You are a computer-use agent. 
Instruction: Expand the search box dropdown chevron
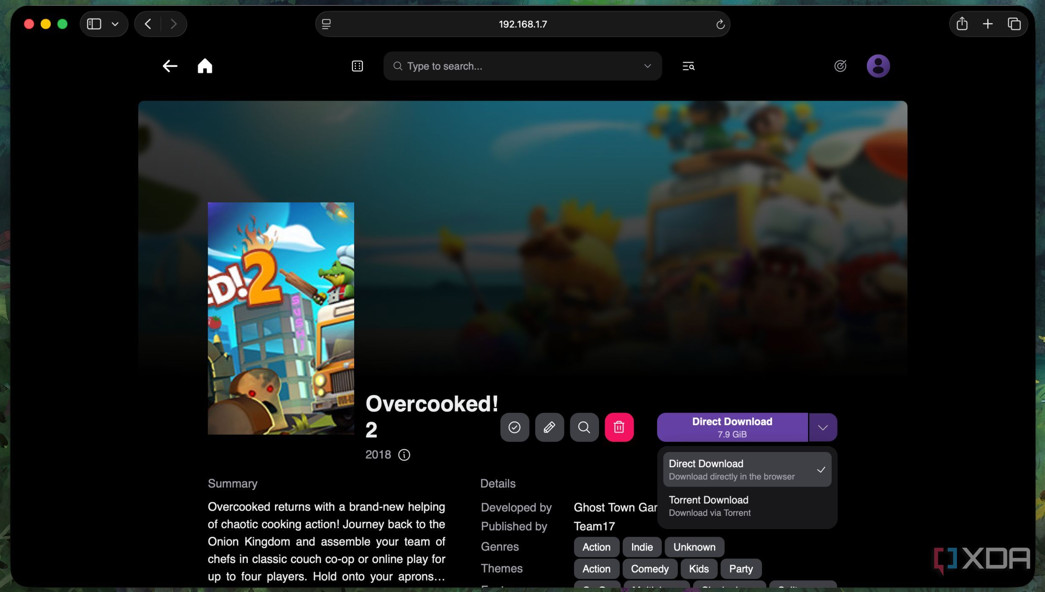click(x=647, y=66)
